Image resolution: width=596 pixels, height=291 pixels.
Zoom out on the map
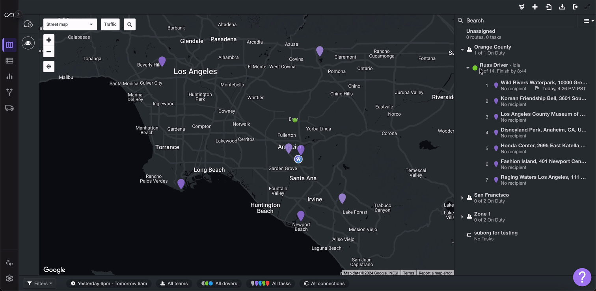tap(49, 52)
